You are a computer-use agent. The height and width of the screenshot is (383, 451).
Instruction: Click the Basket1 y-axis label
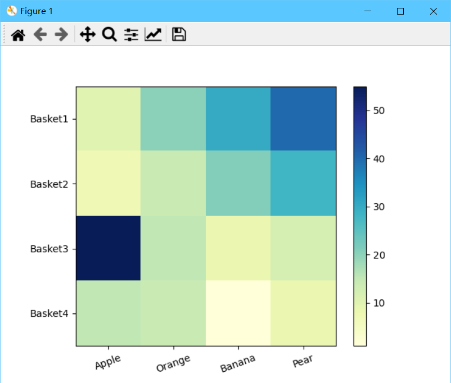[49, 119]
